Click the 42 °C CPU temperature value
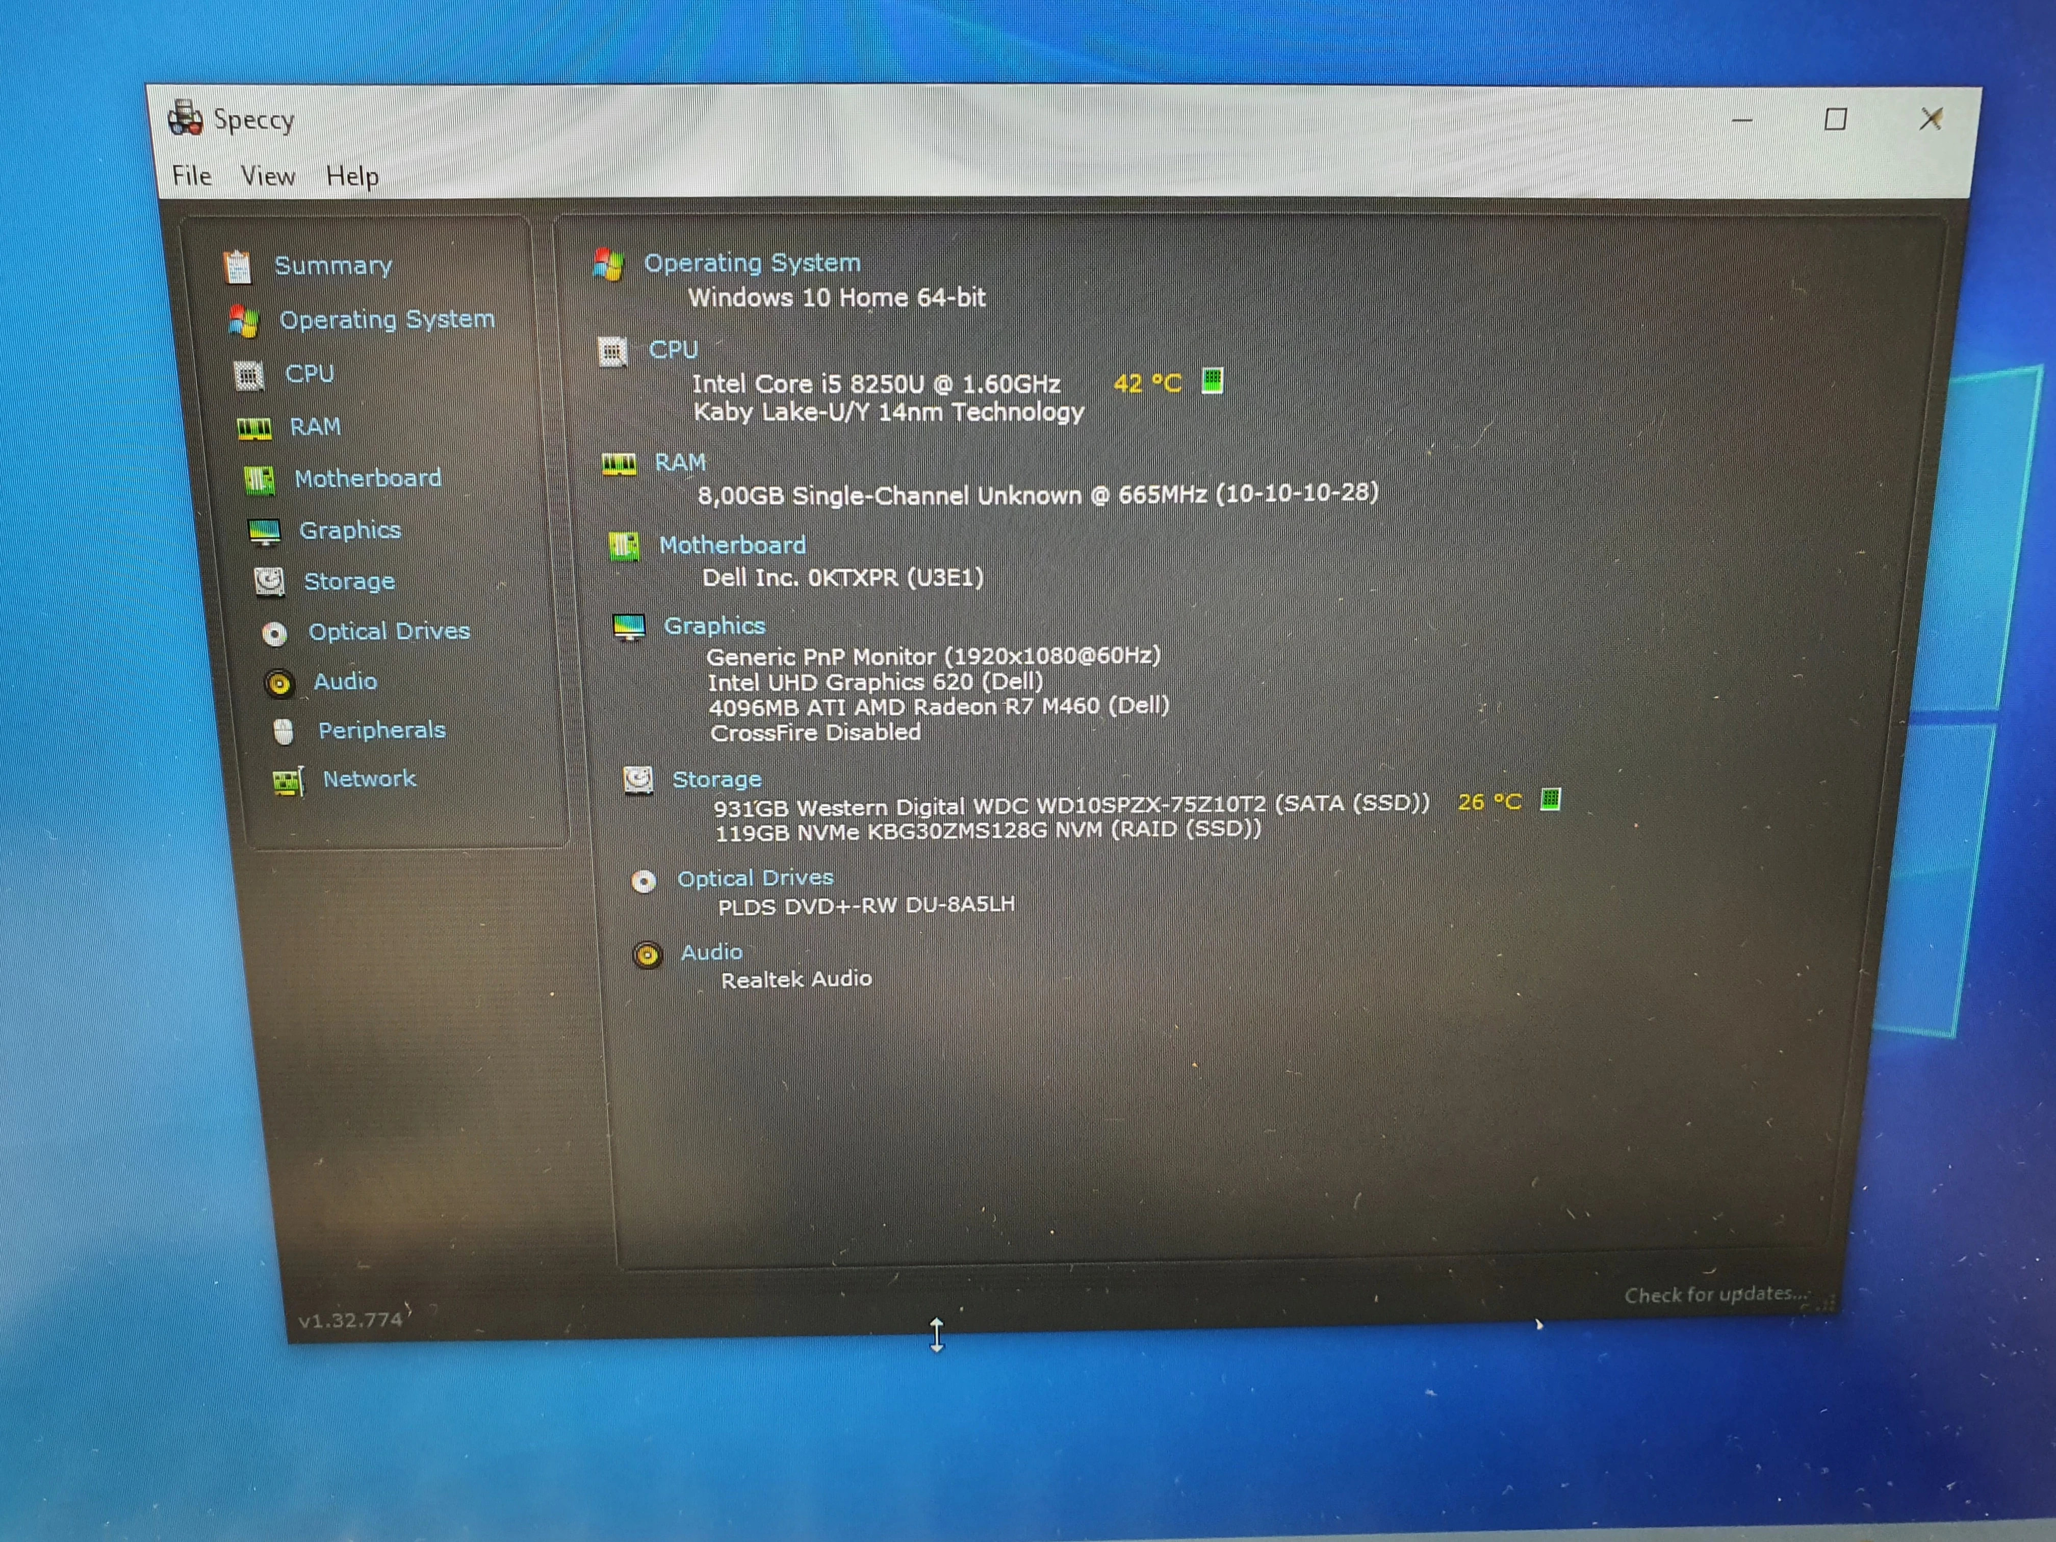The height and width of the screenshot is (1542, 2056). click(1147, 383)
